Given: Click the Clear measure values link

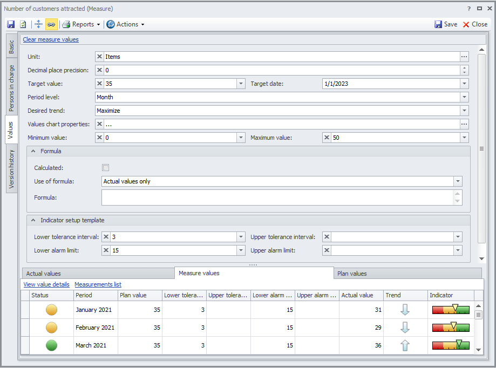Looking at the screenshot, I should click(x=51, y=39).
